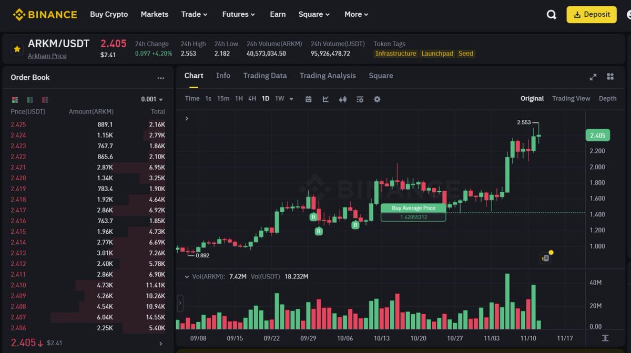Select the 15m chart interval
Image resolution: width=631 pixels, height=353 pixels.
pos(223,99)
